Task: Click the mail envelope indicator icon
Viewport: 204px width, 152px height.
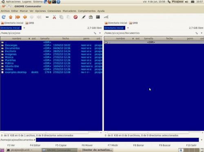Action: tap(193, 2)
